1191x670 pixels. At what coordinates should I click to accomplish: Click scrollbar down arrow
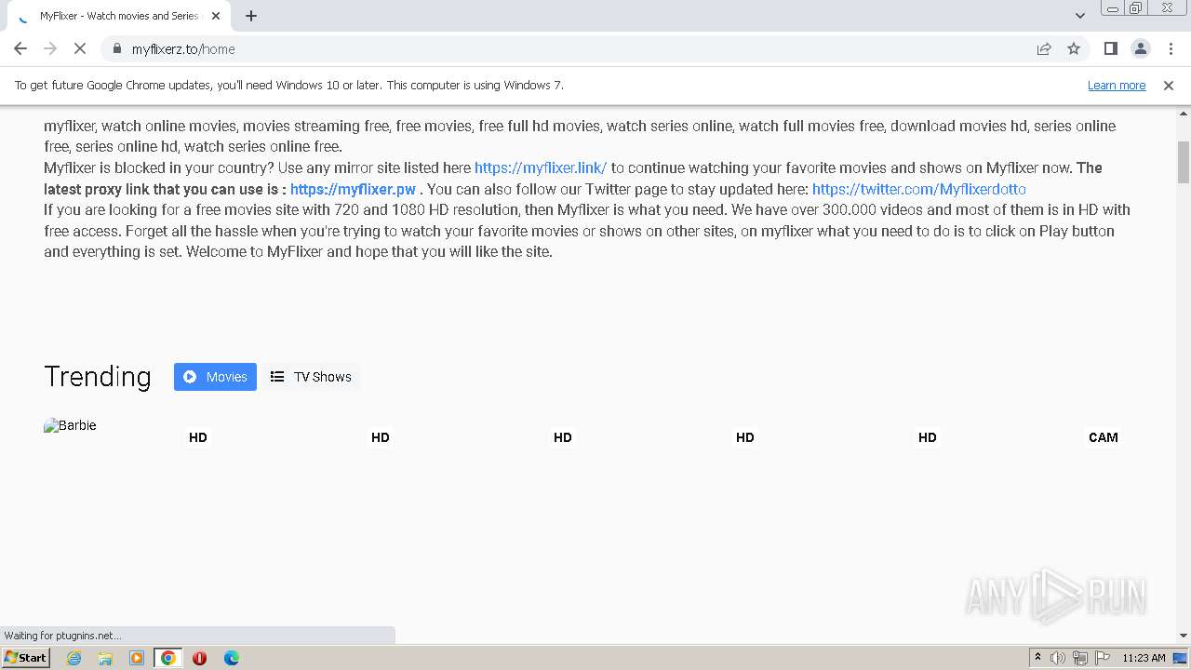(1184, 636)
